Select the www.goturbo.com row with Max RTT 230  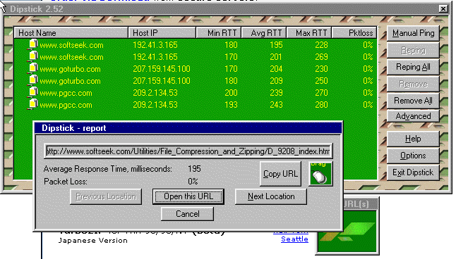tap(196, 69)
